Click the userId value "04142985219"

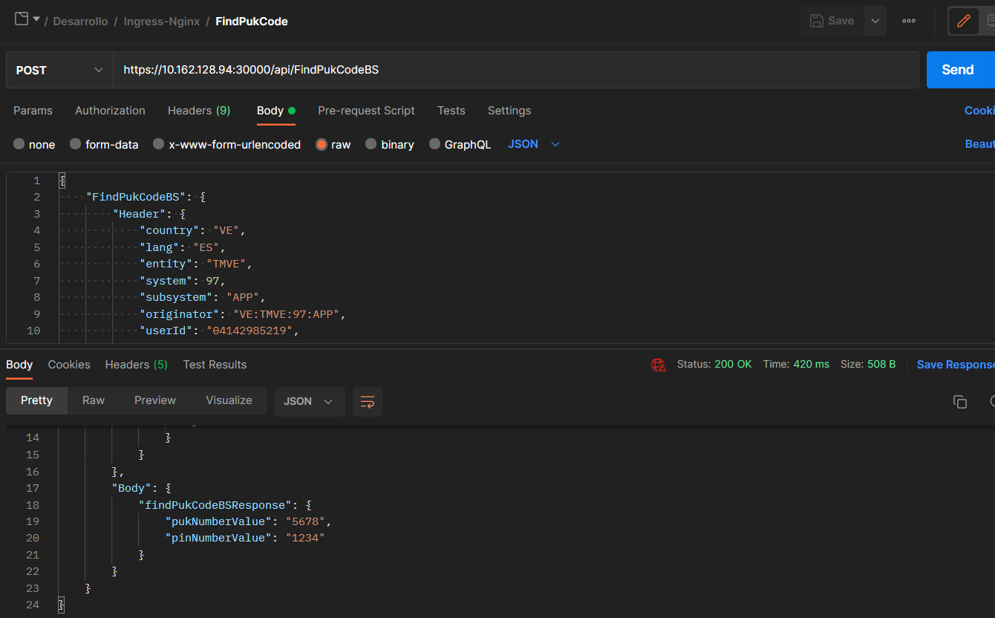[x=249, y=331]
